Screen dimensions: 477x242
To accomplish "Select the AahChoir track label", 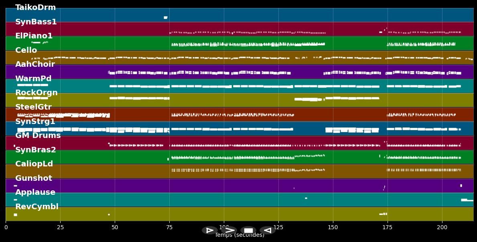I will point(35,64).
